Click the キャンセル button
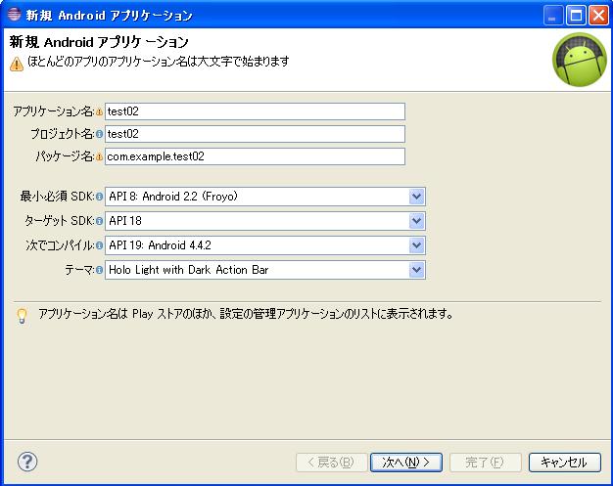Image resolution: width=613 pixels, height=486 pixels. point(564,463)
